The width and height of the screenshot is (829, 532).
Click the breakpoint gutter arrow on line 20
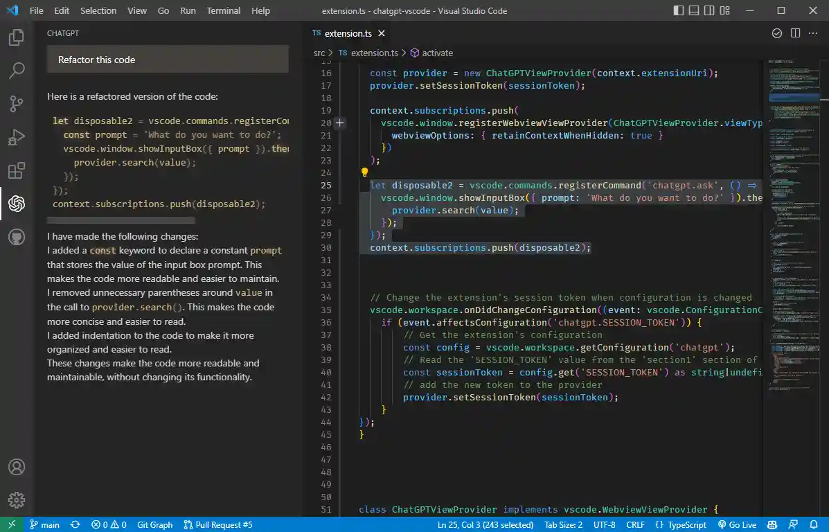coord(339,123)
